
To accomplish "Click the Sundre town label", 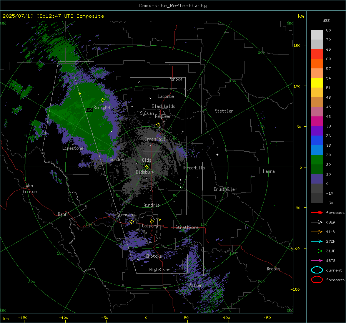I will (x=116, y=159).
